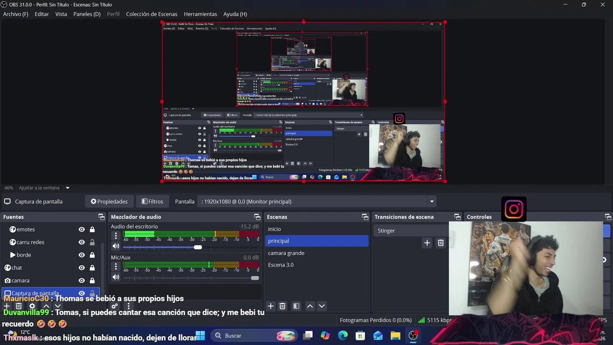
Task: Add a new scene with the Escenas plus icon
Action: click(x=271, y=306)
